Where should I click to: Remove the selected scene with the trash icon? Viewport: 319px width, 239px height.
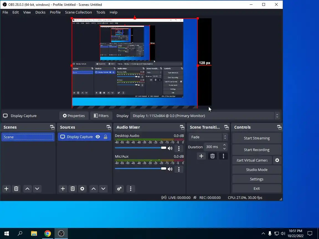point(16,189)
